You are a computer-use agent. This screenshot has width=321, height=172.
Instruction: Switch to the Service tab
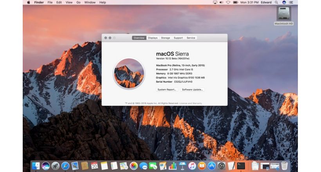[191, 38]
